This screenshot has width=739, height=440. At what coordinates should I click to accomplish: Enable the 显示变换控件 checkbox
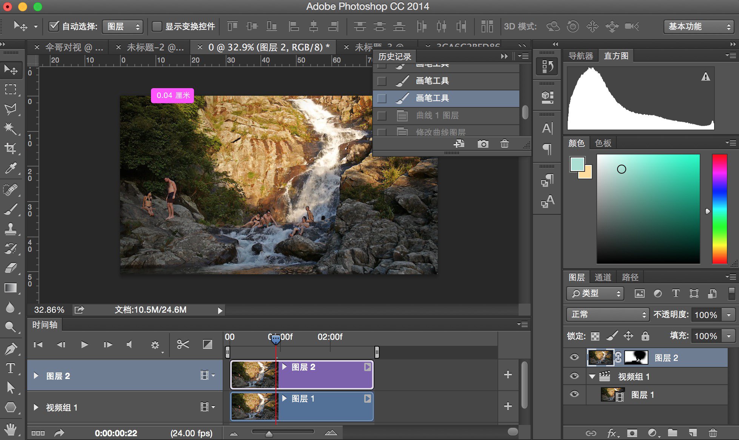[157, 26]
